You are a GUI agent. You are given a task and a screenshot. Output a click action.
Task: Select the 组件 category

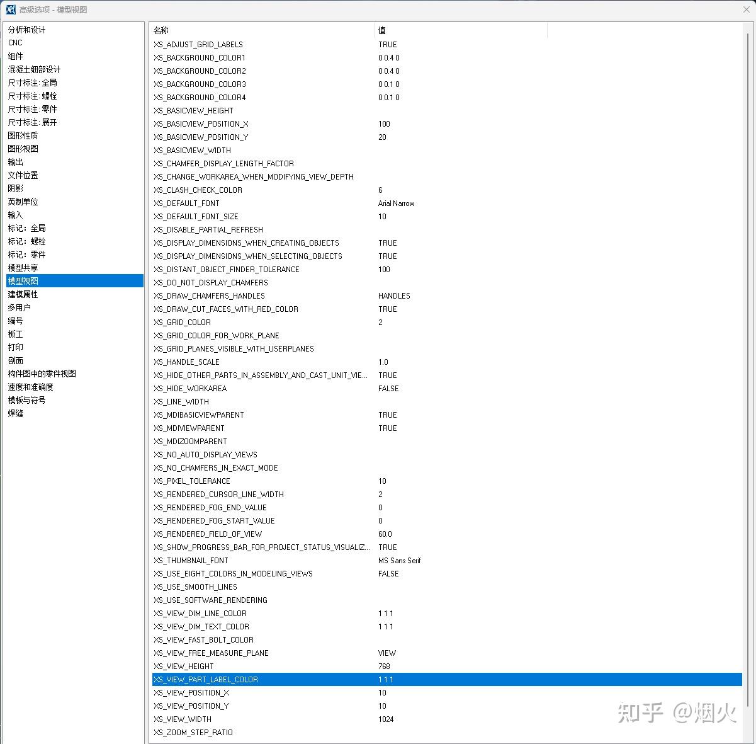15,56
